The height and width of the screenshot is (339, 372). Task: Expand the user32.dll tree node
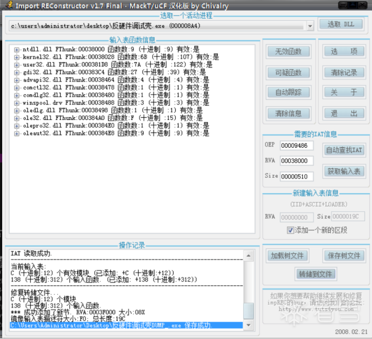(x=17, y=65)
